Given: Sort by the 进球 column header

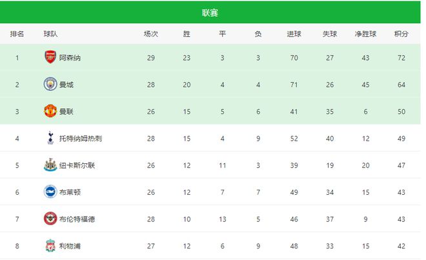Looking at the screenshot, I should click(x=294, y=34).
